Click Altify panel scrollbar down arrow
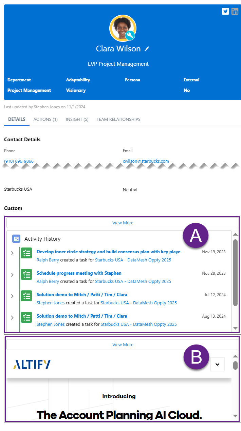Image resolution: width=241 pixels, height=431 pixels. 236,416
